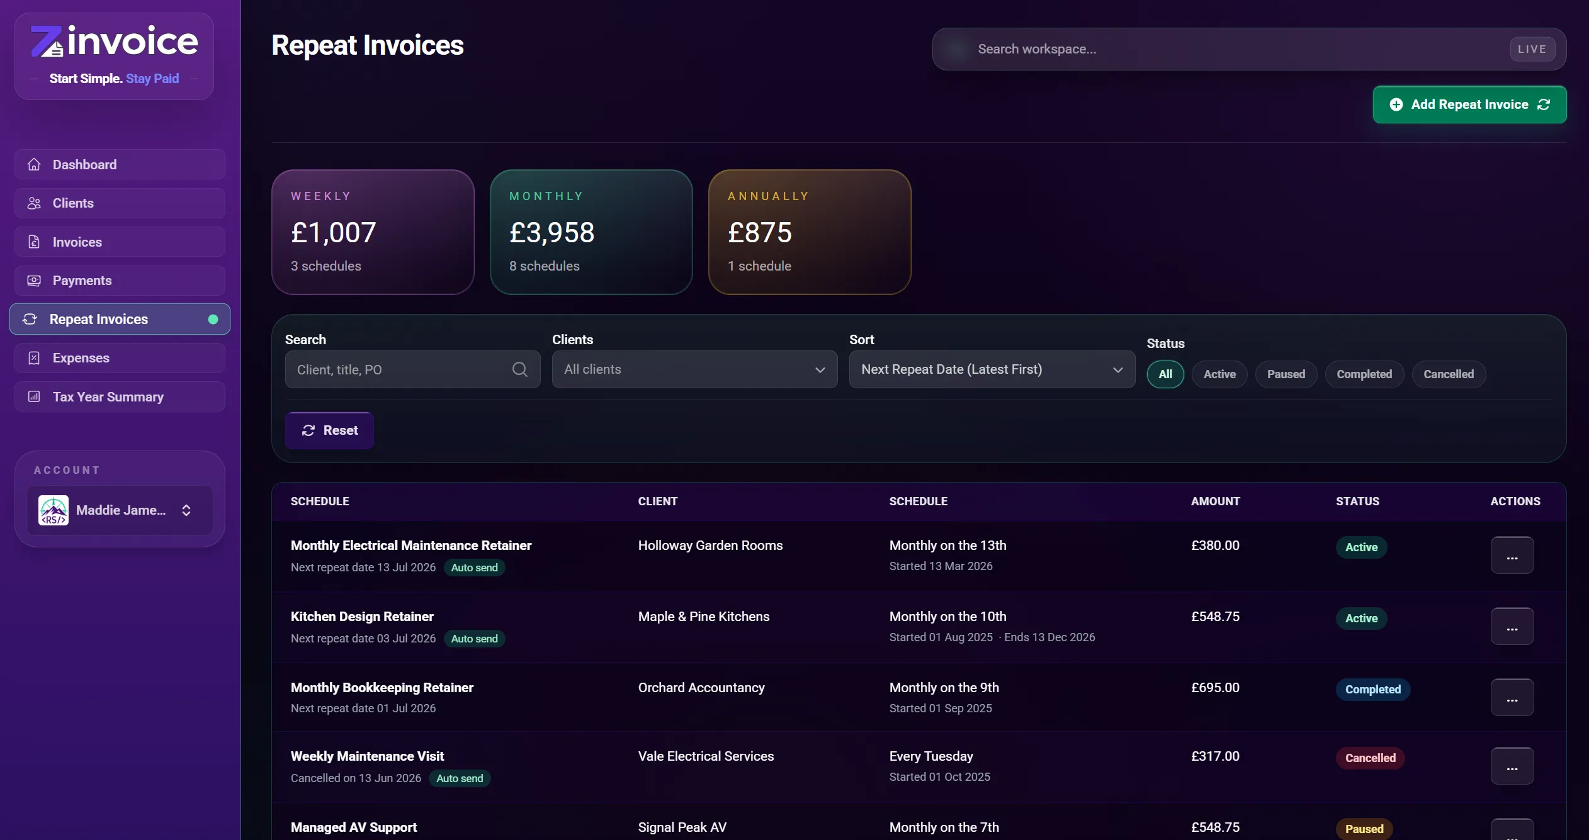Click the Cancelled badge for Vale Electrical Services

point(1370,758)
